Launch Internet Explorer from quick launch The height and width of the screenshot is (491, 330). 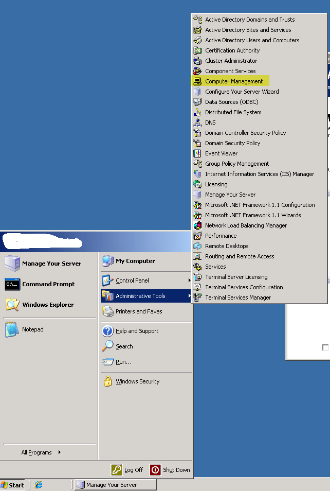pyautogui.click(x=39, y=485)
